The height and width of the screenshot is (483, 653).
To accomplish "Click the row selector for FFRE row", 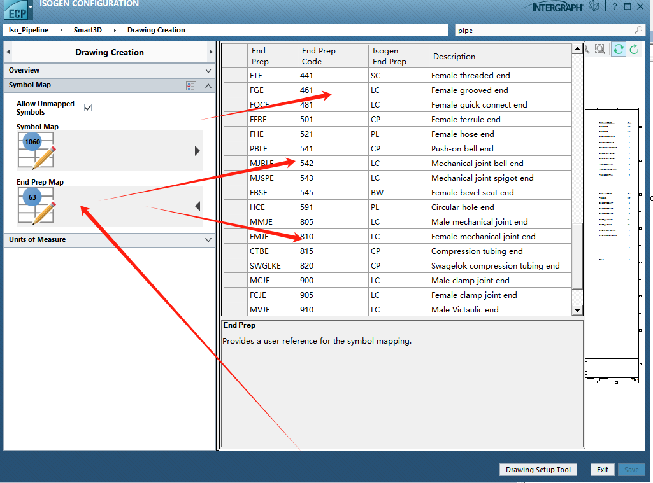I will click(235, 120).
